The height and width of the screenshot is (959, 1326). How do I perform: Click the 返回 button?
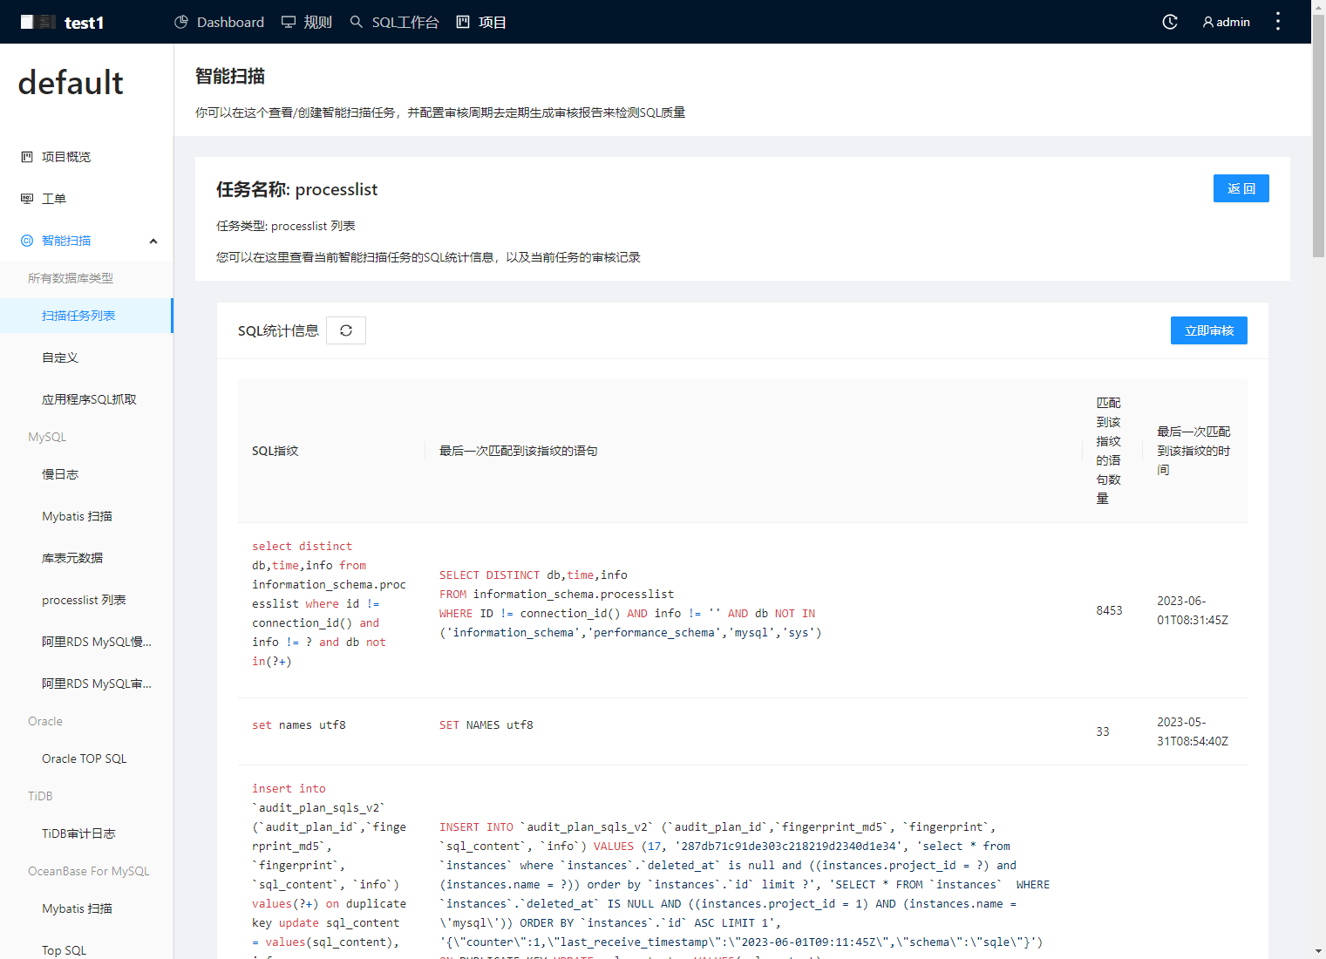click(1241, 188)
